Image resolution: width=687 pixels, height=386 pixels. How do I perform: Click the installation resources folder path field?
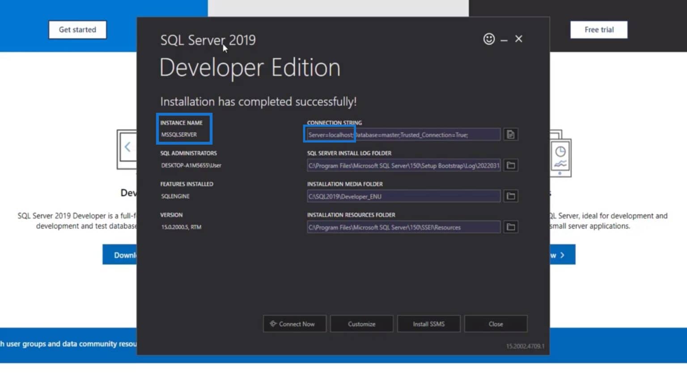click(403, 227)
